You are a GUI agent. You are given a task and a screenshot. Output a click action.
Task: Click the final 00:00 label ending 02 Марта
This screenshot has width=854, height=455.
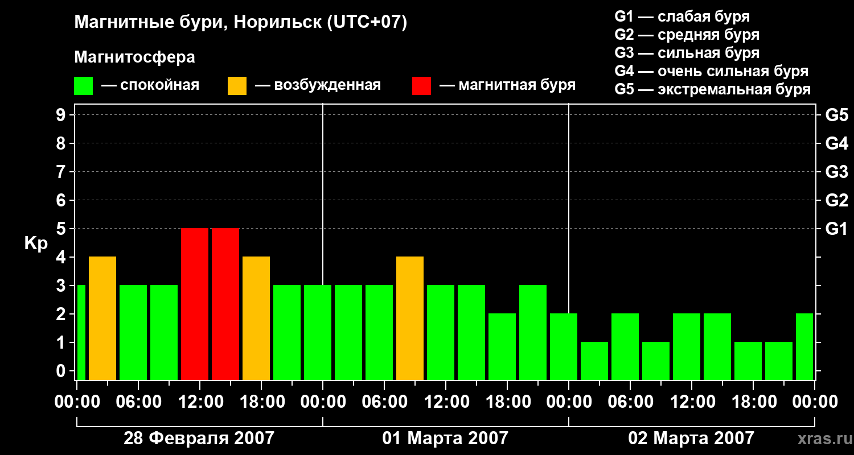[815, 402]
